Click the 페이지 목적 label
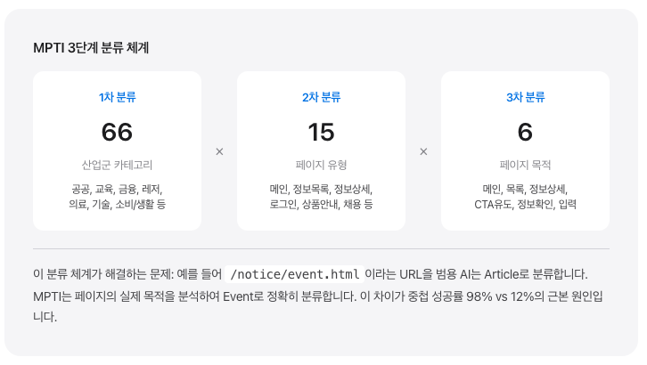 (x=525, y=165)
